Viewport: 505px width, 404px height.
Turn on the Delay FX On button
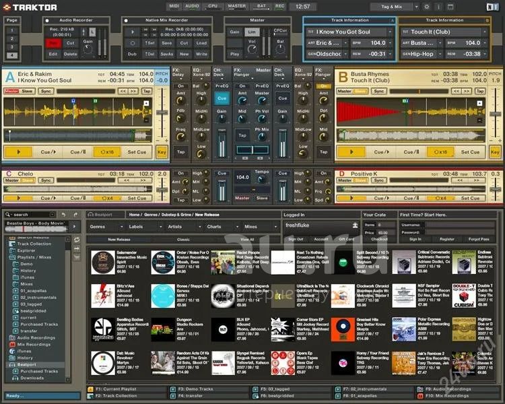(x=180, y=86)
